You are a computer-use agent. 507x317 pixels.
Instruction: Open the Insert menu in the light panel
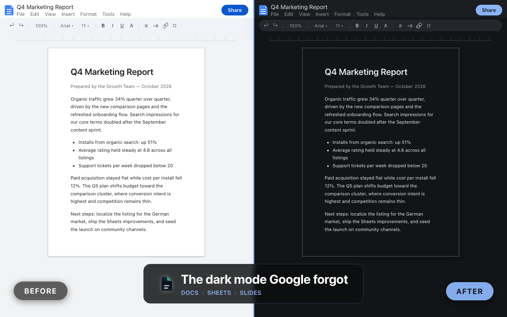68,14
